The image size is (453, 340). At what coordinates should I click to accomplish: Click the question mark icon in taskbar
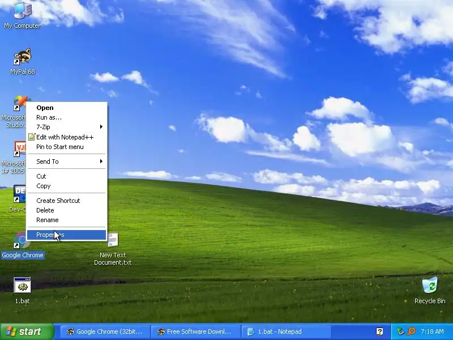coord(379,331)
